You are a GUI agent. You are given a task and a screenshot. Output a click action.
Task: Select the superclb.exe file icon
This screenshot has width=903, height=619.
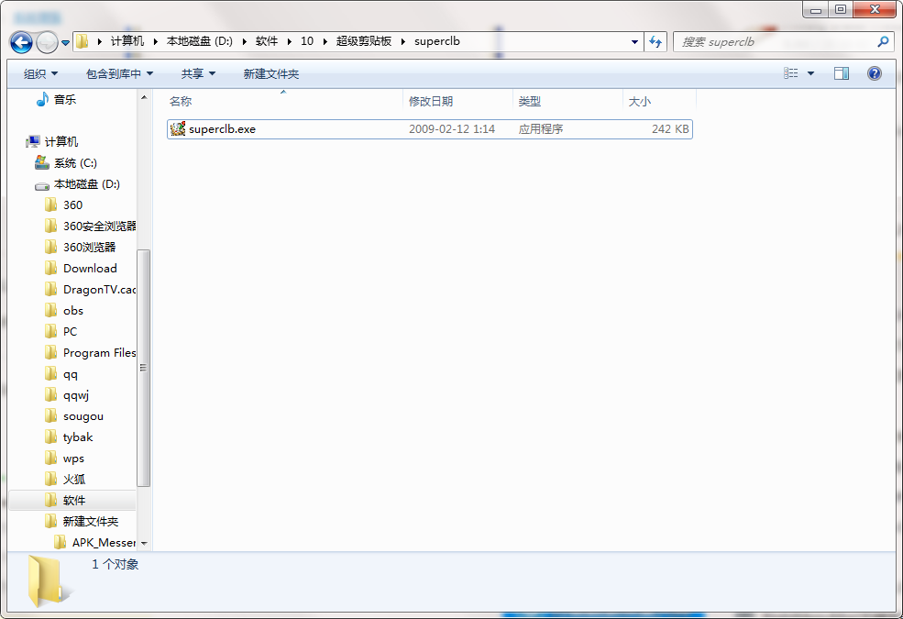178,129
